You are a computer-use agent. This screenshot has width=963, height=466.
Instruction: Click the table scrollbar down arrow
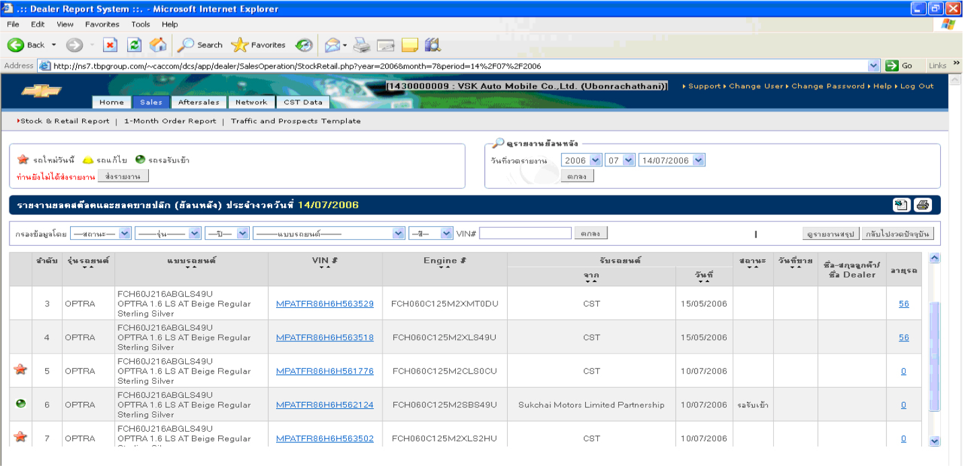click(x=934, y=441)
